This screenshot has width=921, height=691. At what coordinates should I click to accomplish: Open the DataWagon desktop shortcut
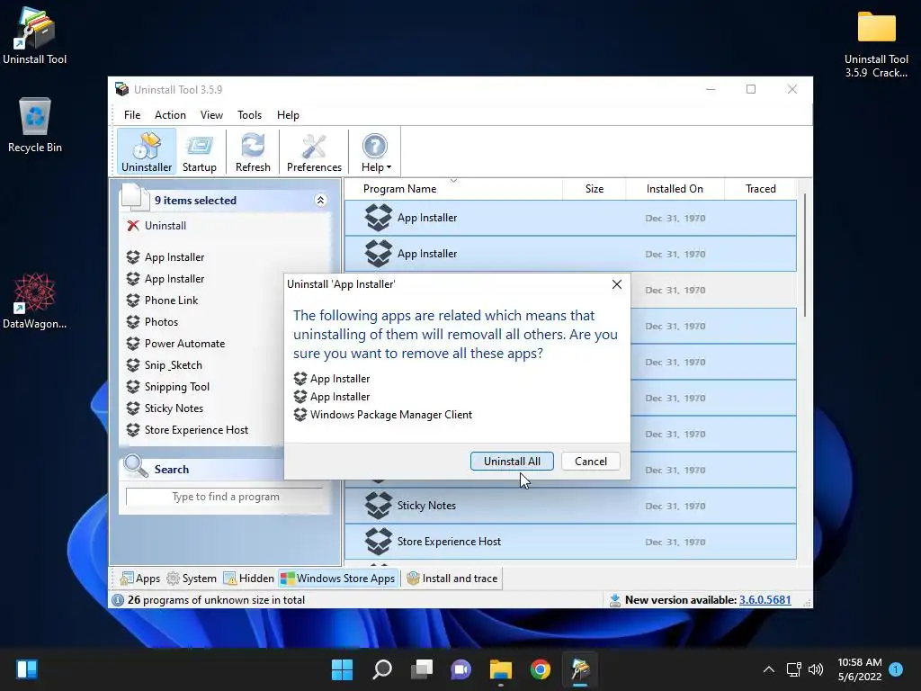point(35,301)
